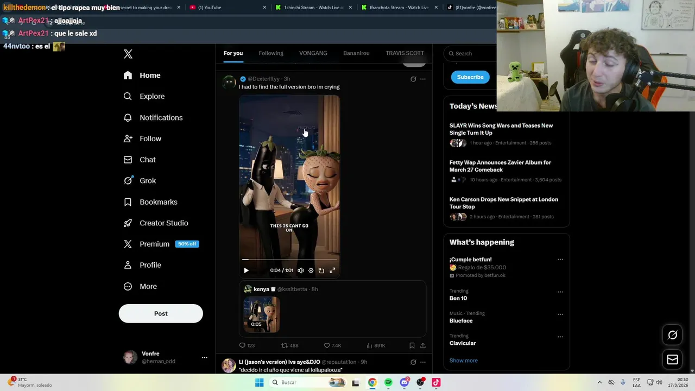Repost the post with 488 reposts
Image resolution: width=695 pixels, height=391 pixels.
tap(289, 345)
